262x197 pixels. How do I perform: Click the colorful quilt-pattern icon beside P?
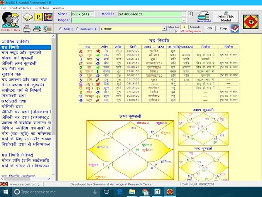point(48,17)
